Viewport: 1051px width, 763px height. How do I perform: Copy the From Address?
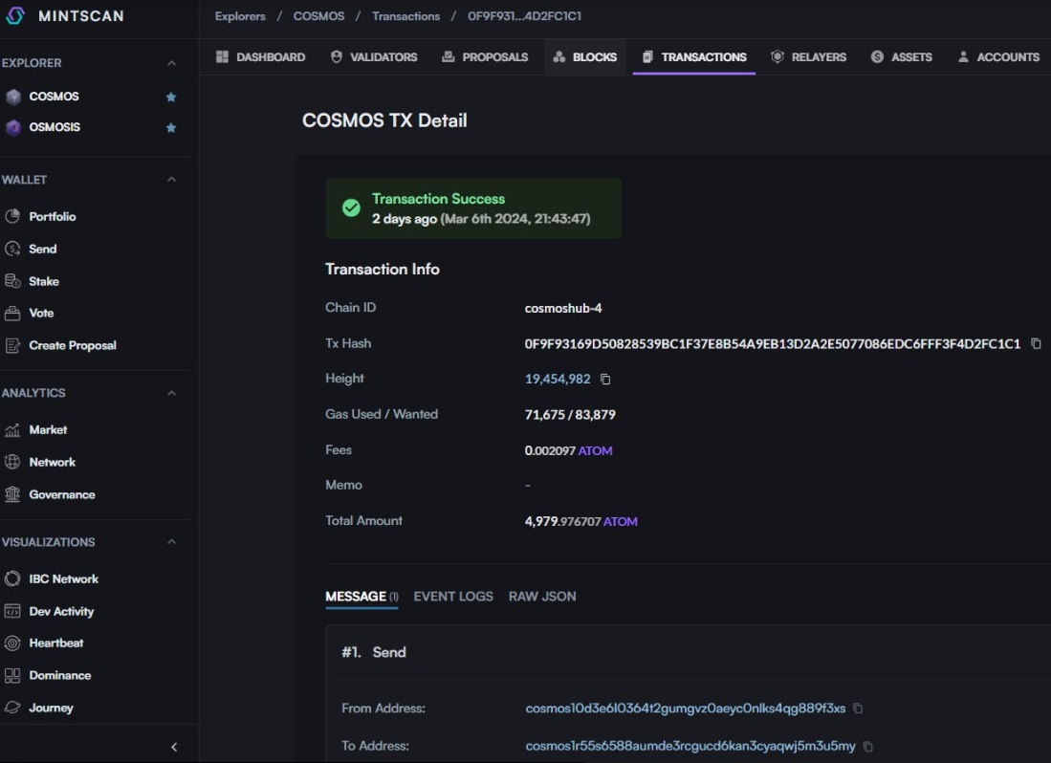[x=858, y=708]
